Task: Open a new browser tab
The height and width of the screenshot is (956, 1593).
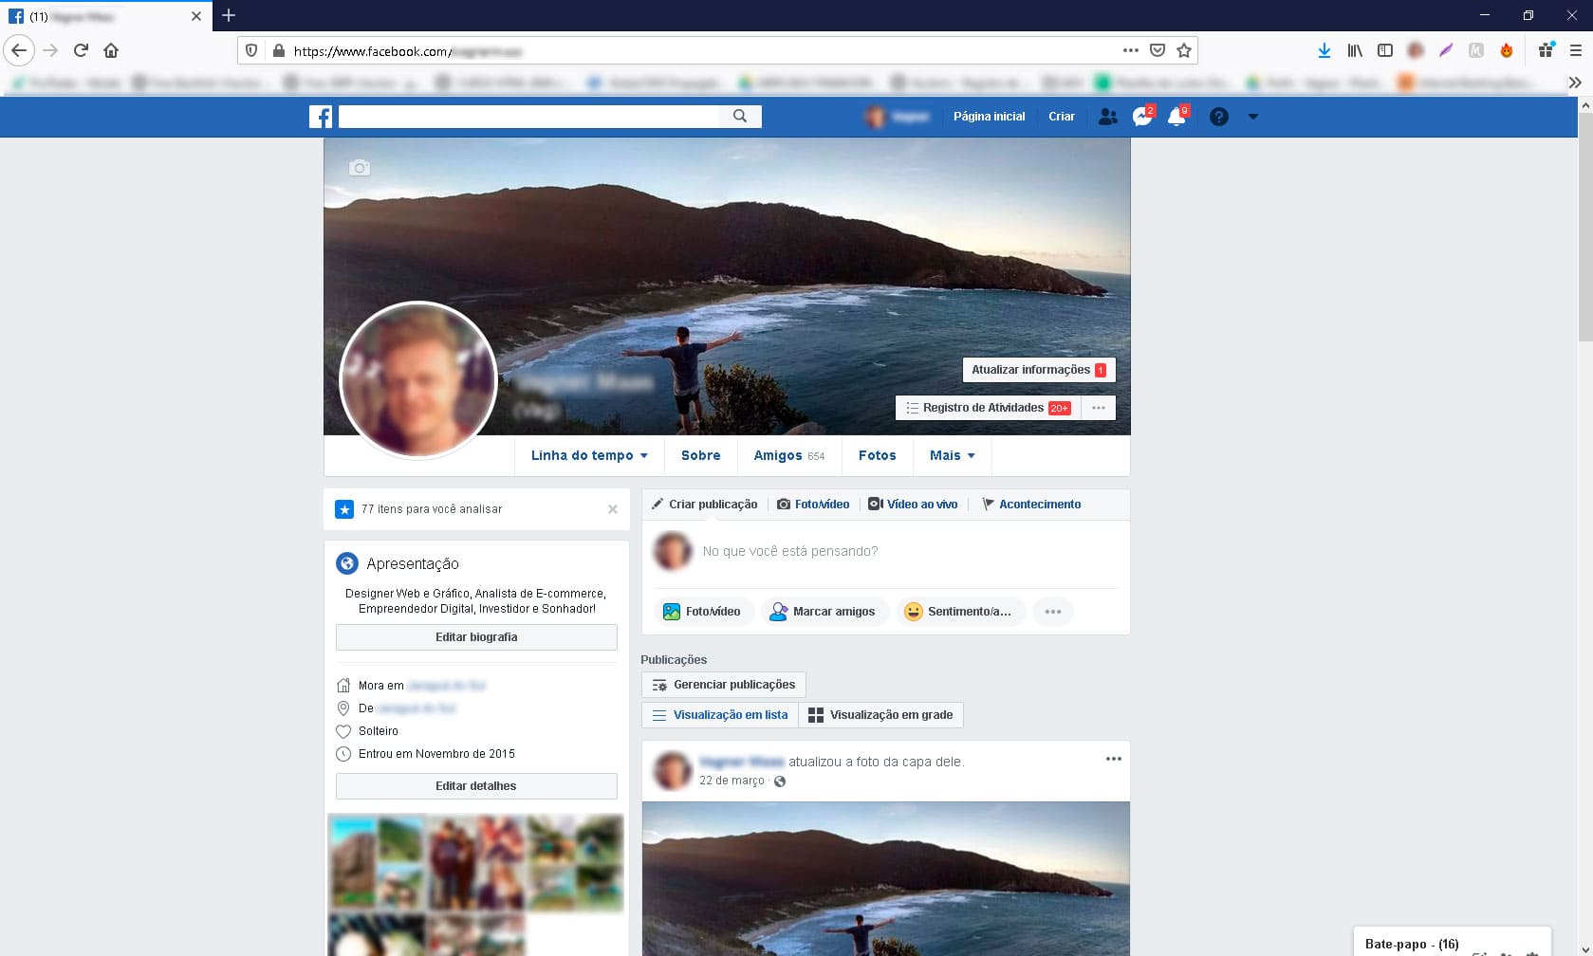Action: coord(229,15)
